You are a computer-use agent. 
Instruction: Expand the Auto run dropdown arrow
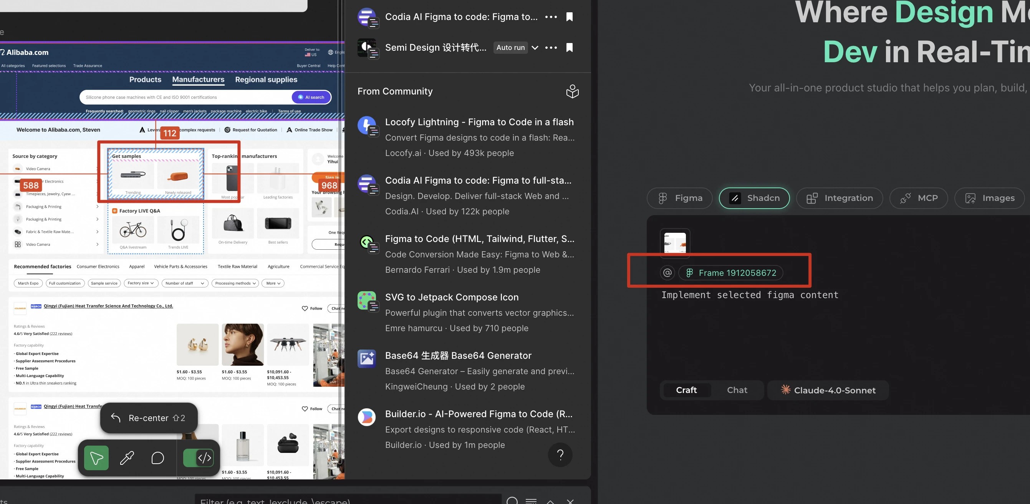[535, 48]
